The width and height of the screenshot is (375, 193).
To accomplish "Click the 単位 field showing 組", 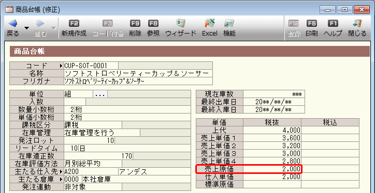I will (78, 94).
